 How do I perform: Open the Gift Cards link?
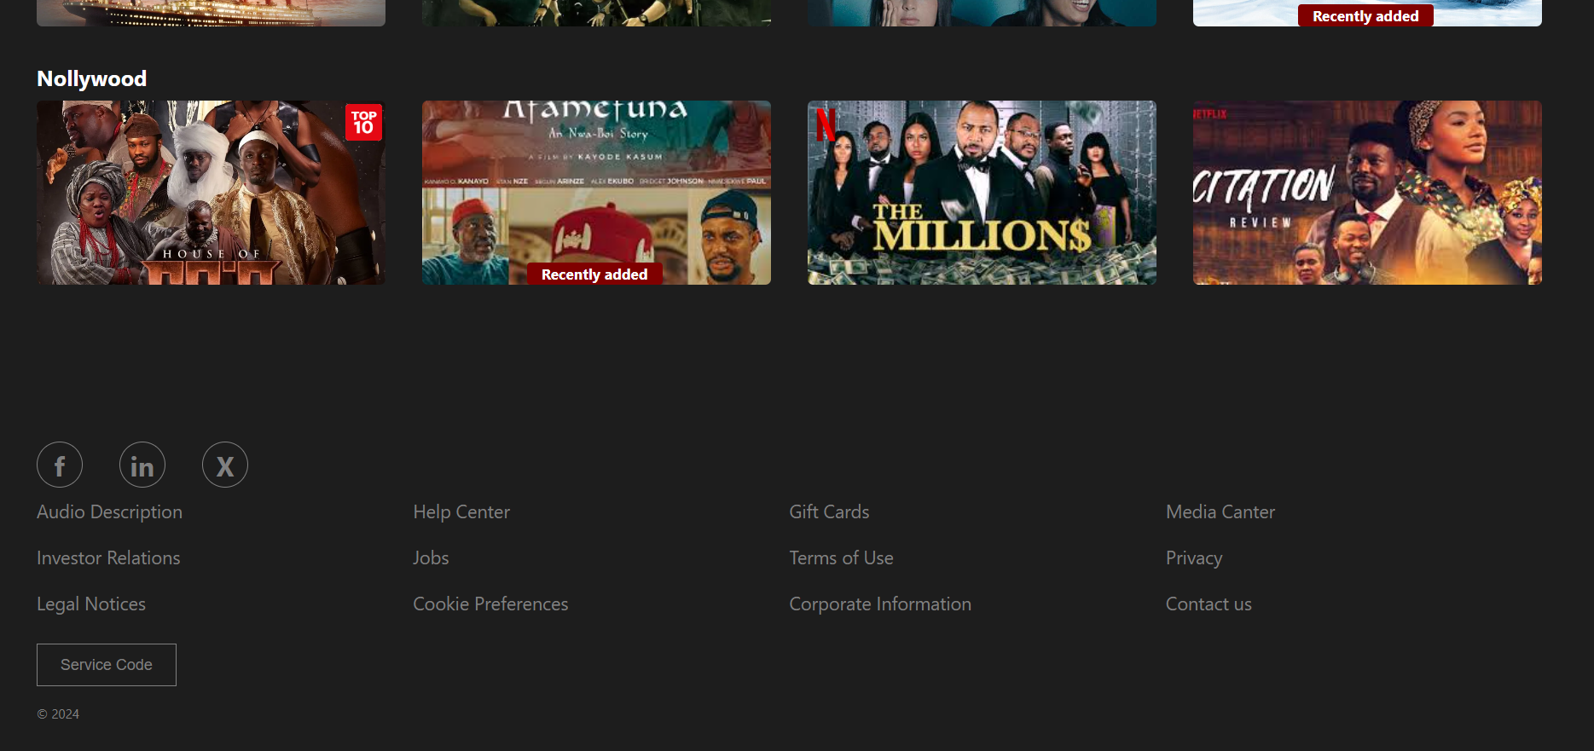[829, 512]
